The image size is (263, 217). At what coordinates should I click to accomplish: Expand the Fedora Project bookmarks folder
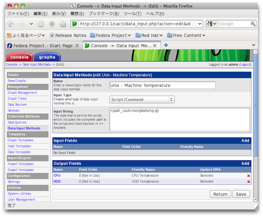[111, 35]
